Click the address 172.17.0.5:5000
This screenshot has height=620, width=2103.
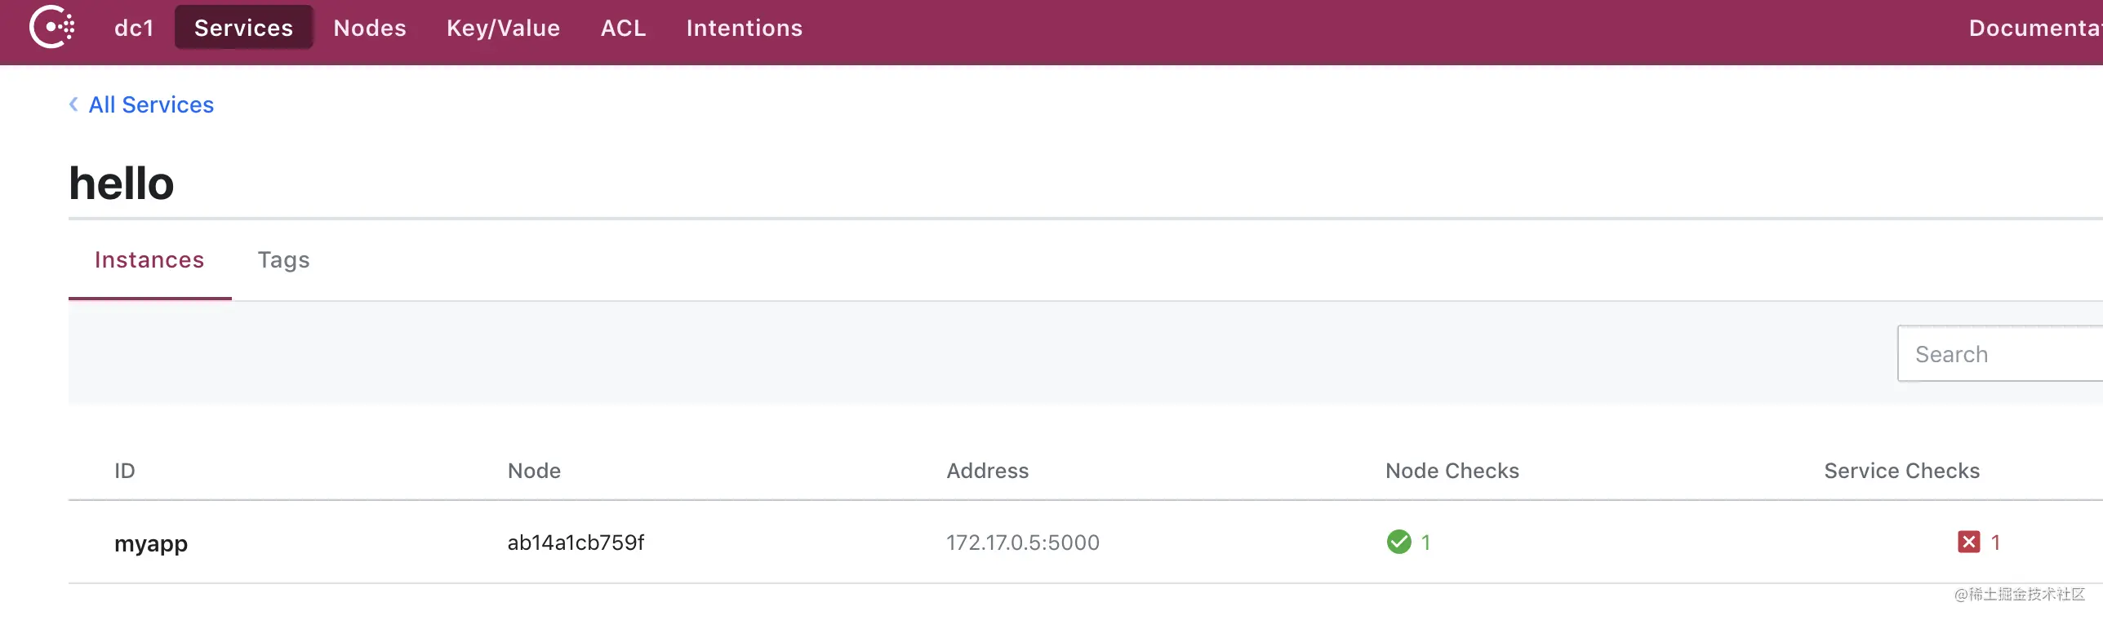pos(1022,542)
